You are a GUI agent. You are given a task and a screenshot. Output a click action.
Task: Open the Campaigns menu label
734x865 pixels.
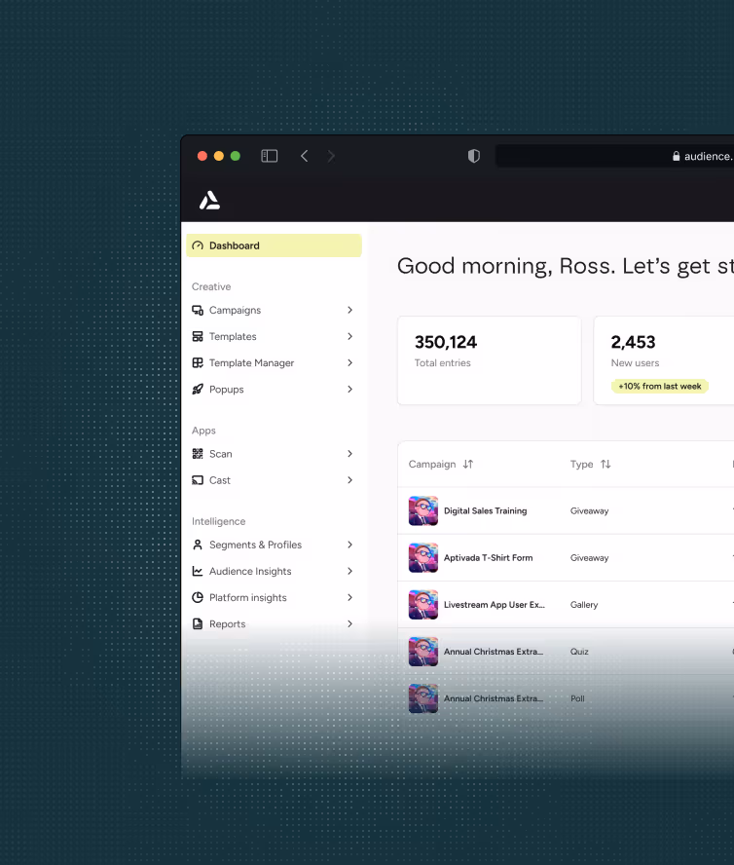pyautogui.click(x=235, y=310)
